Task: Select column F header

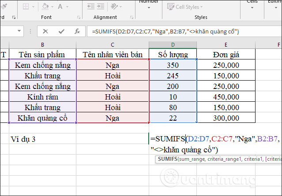Action: 269,44
